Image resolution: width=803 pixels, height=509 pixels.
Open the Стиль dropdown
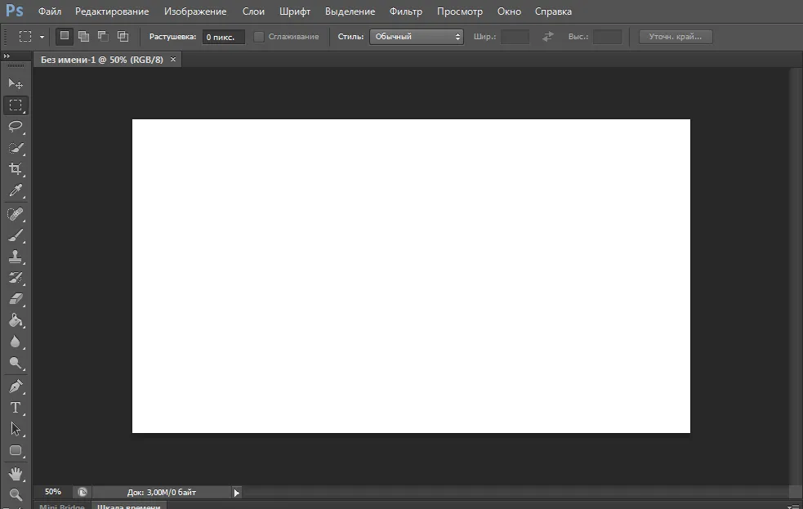[417, 37]
